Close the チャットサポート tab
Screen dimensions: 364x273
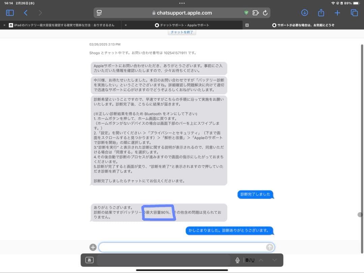click(126, 25)
